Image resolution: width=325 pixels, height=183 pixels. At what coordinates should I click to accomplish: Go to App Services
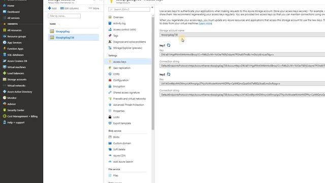[x=14, y=43]
